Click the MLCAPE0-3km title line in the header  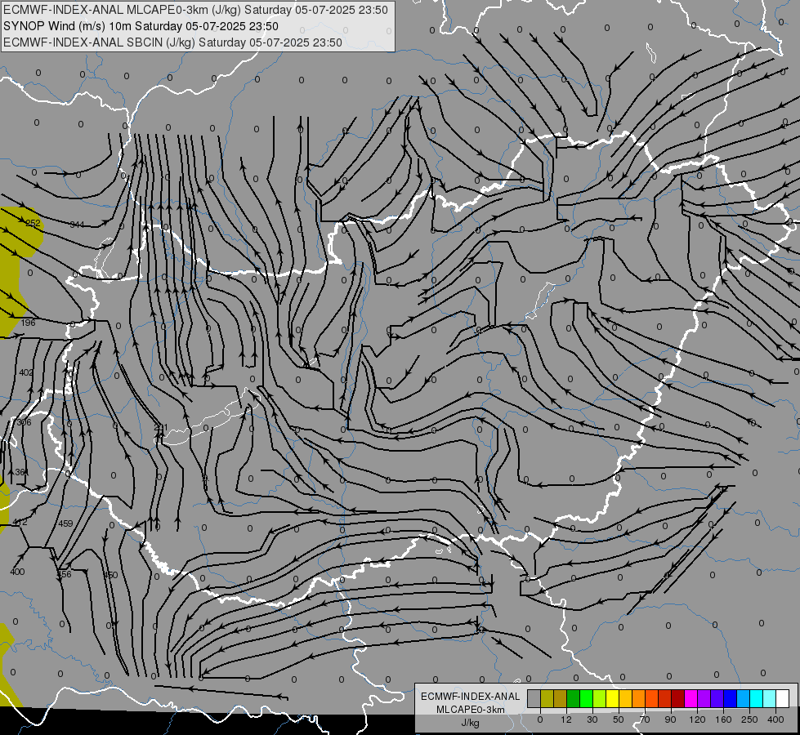pos(195,10)
